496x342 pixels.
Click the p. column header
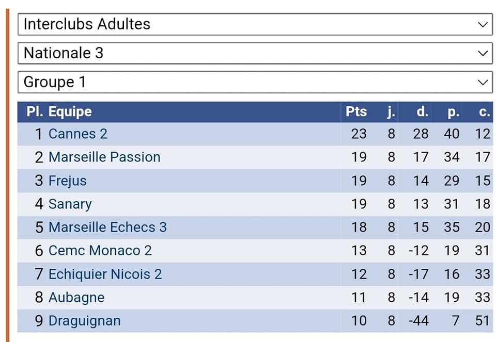coord(453,112)
